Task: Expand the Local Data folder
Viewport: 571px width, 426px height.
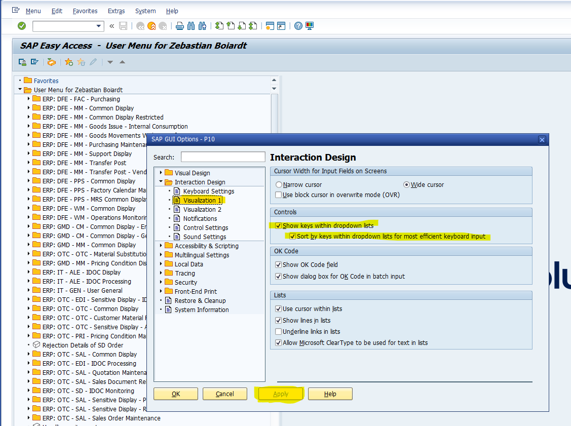Action: click(161, 264)
